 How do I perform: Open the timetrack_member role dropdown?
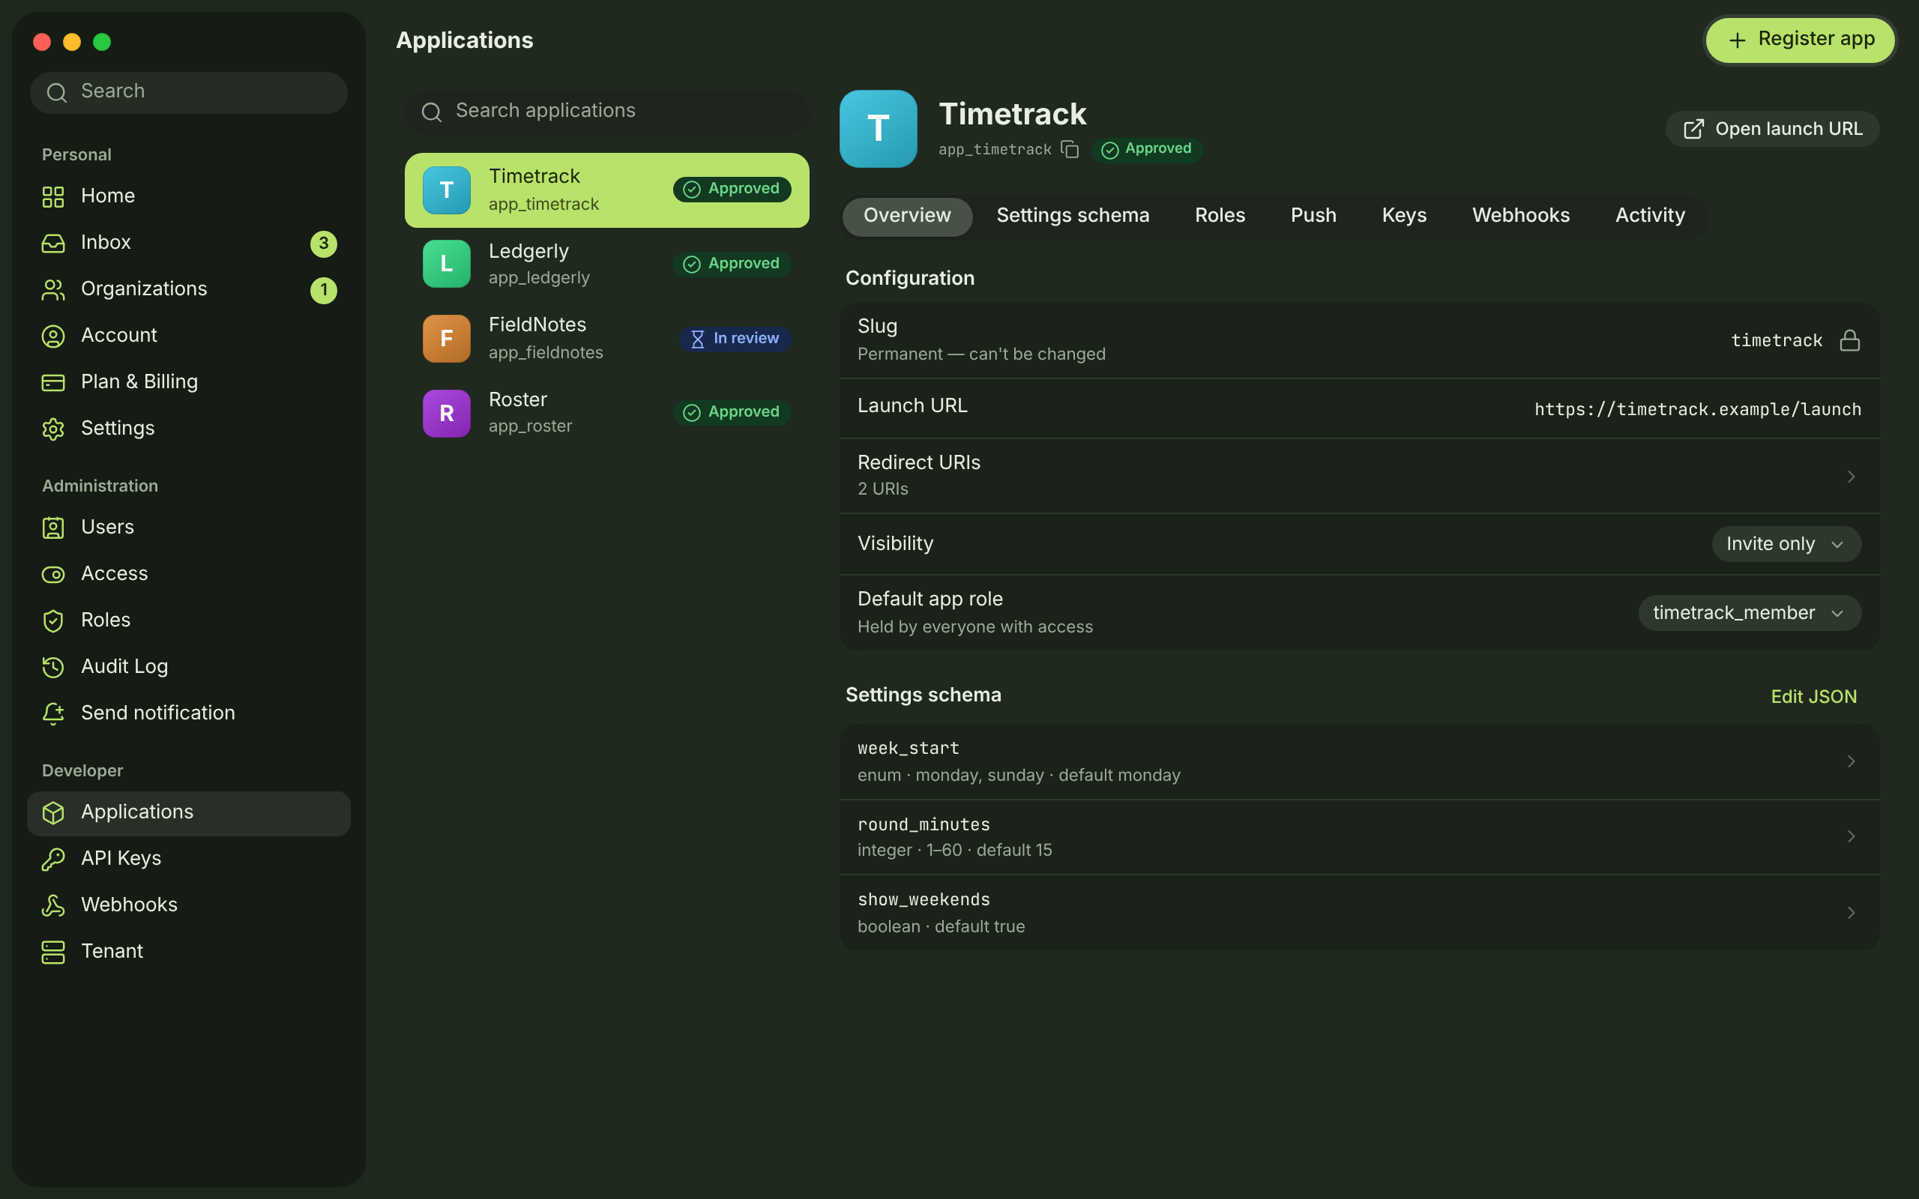1750,613
